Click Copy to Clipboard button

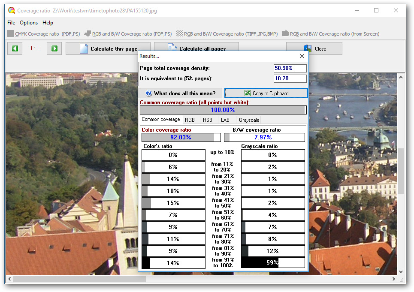266,93
